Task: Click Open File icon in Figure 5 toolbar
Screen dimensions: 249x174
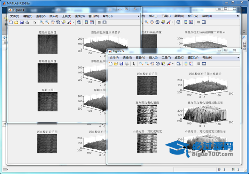Action: (x=116, y=64)
